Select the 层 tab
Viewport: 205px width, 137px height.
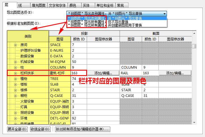[x=10, y=5]
